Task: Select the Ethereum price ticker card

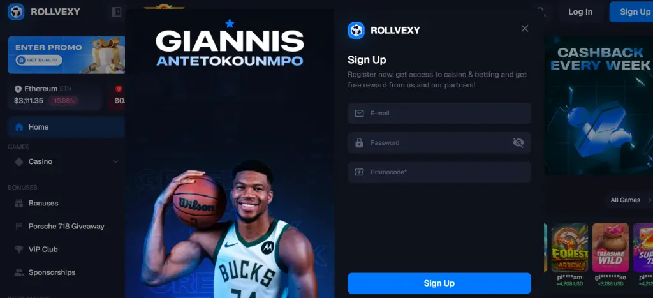Action: pos(55,94)
